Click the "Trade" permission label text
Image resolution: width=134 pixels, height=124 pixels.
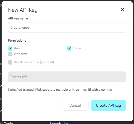click(x=77, y=48)
